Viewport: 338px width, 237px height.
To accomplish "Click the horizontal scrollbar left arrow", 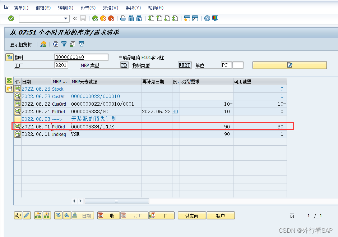I will [74, 201].
